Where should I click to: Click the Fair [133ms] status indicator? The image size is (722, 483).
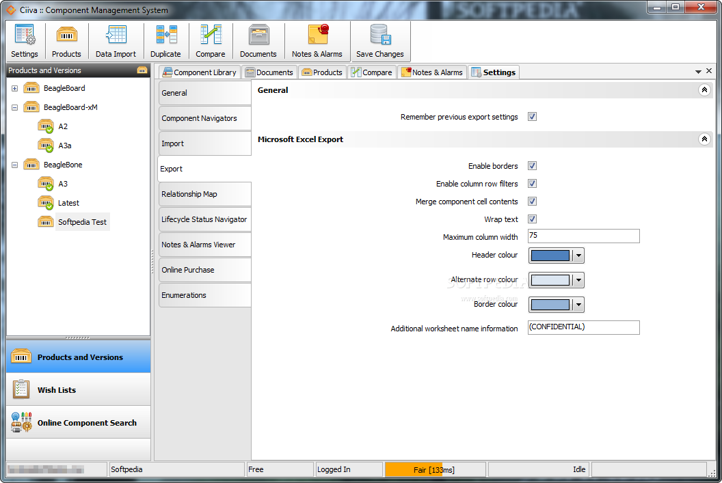click(435, 469)
